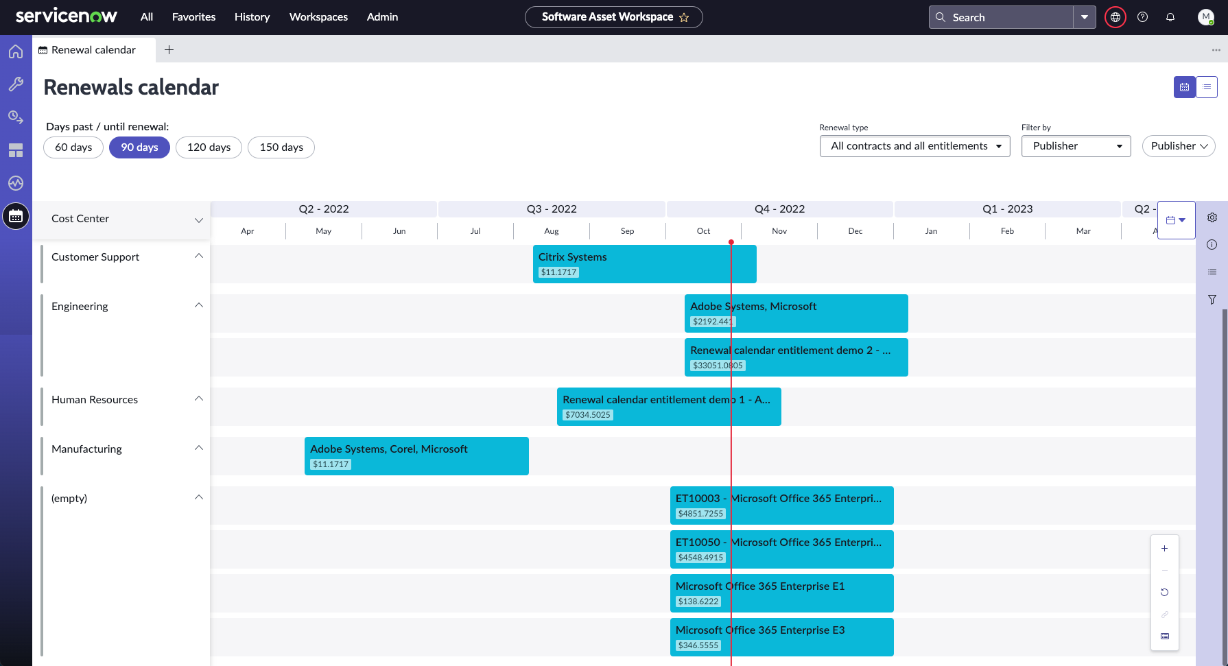Open the All menu
1228x666 pixels.
[147, 17]
